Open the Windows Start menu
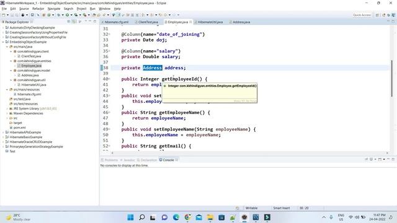The height and width of the screenshot is (223, 397). point(131,217)
